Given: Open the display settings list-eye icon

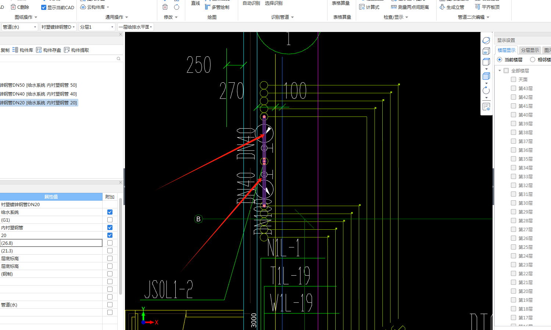Looking at the screenshot, I should pos(486,107).
